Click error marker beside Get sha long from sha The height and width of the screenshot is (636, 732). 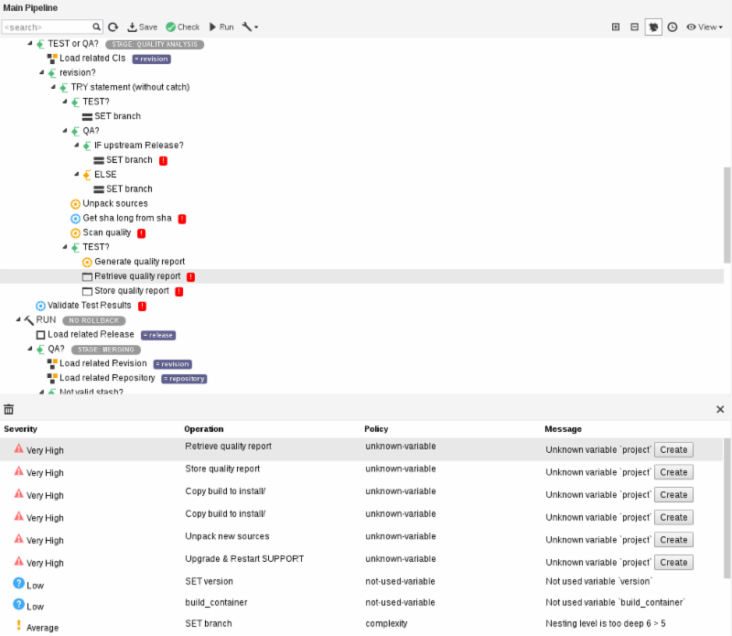182,219
